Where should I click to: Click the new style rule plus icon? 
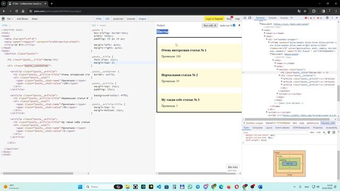324,132
